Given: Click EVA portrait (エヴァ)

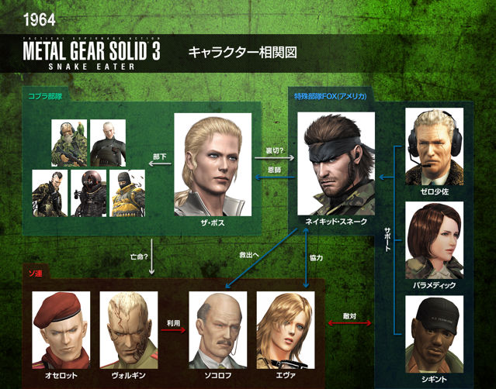Looking at the screenshot, I should click(x=286, y=330).
